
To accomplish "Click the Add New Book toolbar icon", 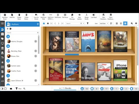I will click(5, 15).
